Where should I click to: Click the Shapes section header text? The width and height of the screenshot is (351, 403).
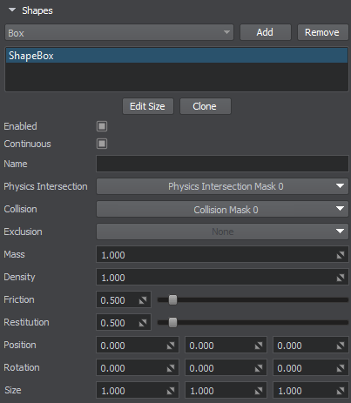click(37, 10)
